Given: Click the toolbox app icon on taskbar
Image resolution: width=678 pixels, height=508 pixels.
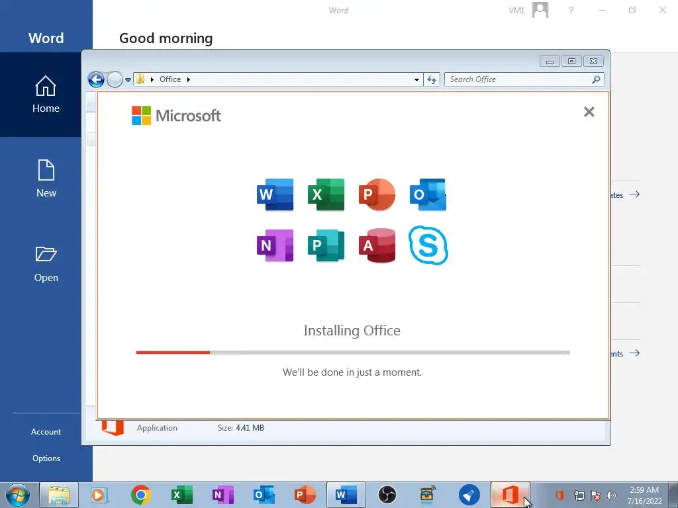Looking at the screenshot, I should point(428,495).
